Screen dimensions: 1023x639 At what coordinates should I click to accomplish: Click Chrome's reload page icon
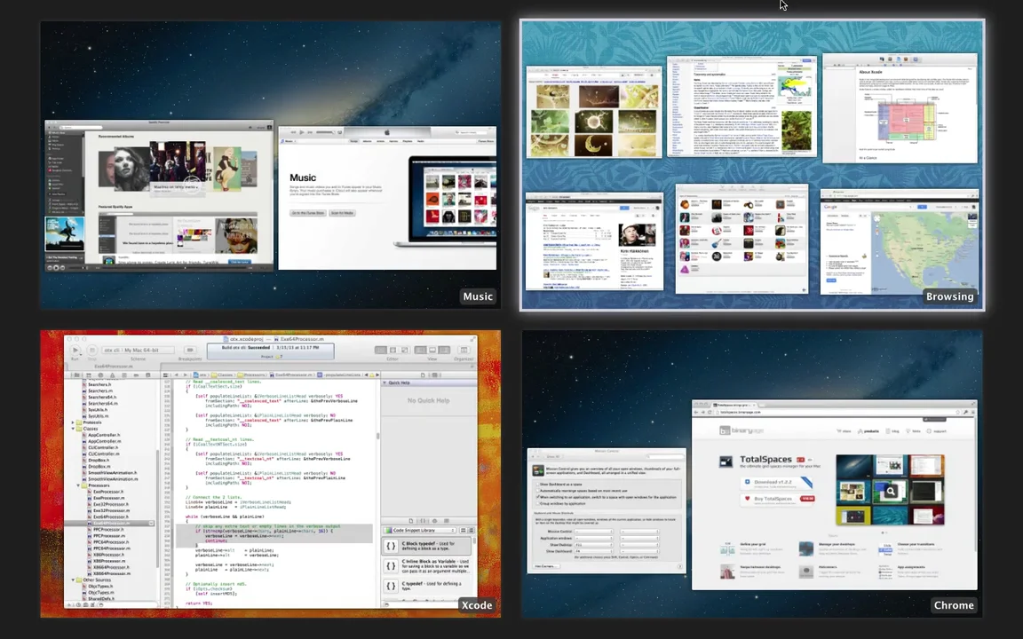pyautogui.click(x=710, y=412)
